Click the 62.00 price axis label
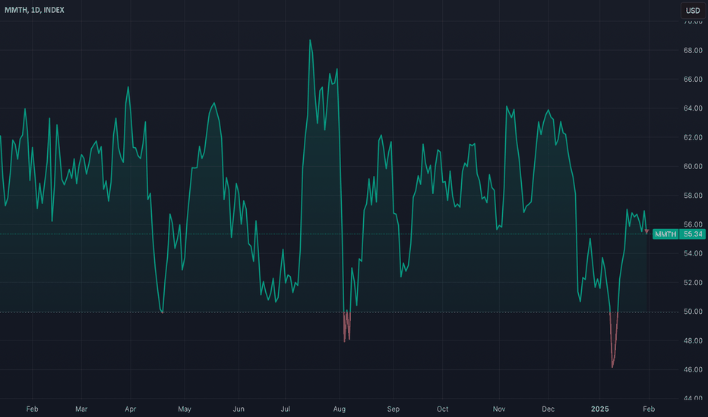 click(x=693, y=137)
